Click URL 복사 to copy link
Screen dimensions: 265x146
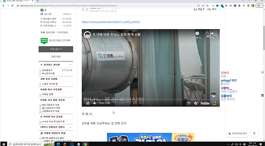212,9
